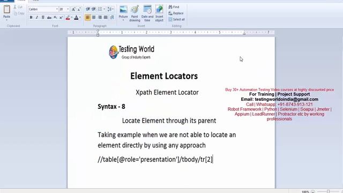343x193 pixels.
Task: Click Replace in the Editing group
Action: (x=176, y=13)
